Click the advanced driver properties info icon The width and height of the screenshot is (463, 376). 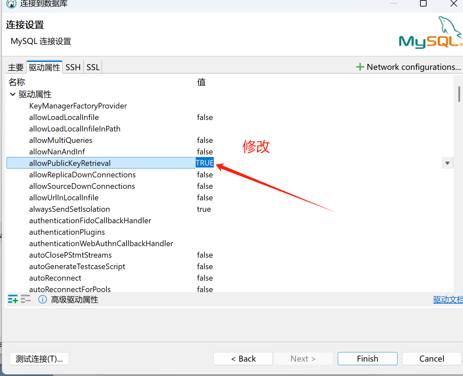pyautogui.click(x=43, y=299)
